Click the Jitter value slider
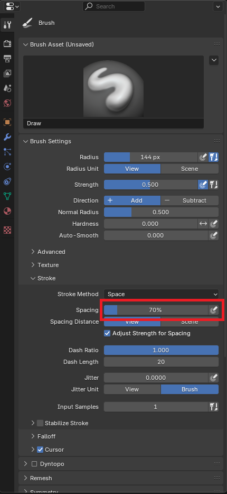 click(x=156, y=378)
